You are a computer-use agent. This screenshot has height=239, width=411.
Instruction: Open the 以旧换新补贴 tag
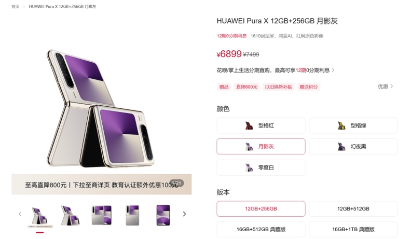click(x=278, y=87)
